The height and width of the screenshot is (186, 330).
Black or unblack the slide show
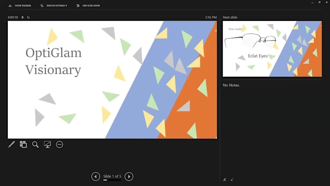click(48, 145)
